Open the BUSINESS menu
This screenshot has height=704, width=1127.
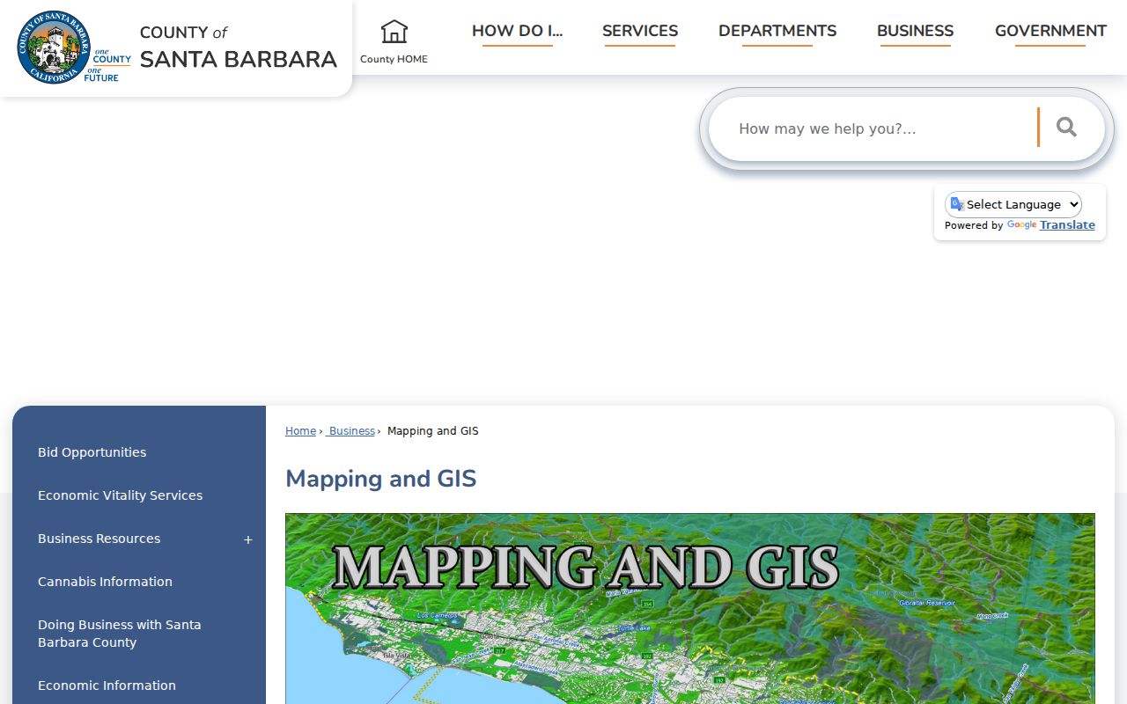point(915,31)
